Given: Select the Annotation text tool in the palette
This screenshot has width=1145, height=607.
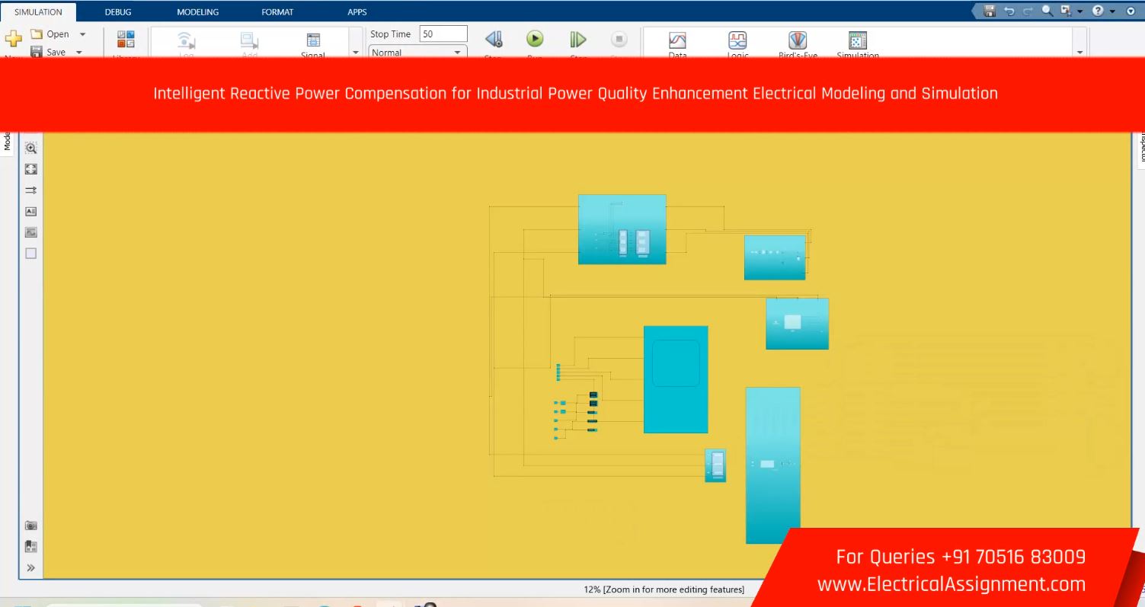Looking at the screenshot, I should coord(31,211).
